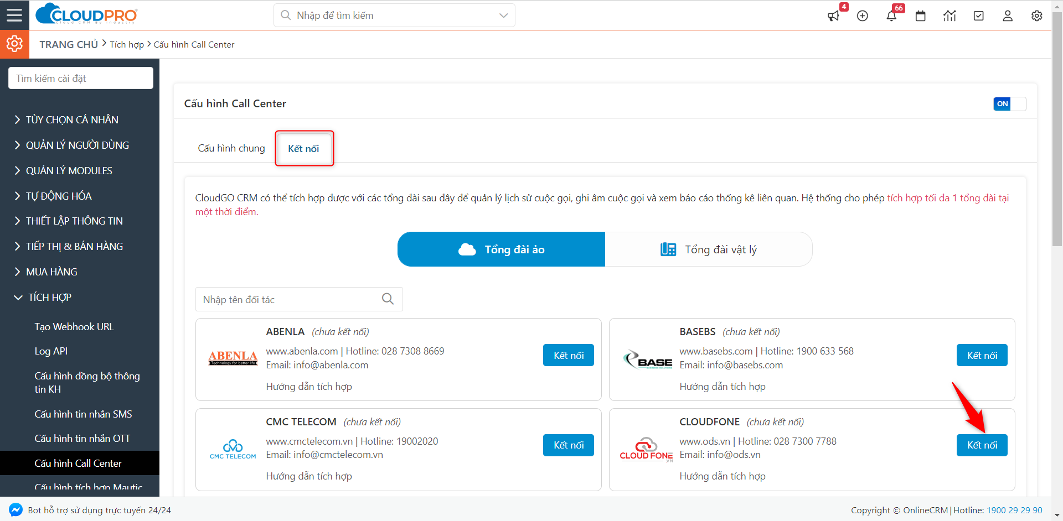Select the Kết nối tab
1063x521 pixels.
coord(303,148)
